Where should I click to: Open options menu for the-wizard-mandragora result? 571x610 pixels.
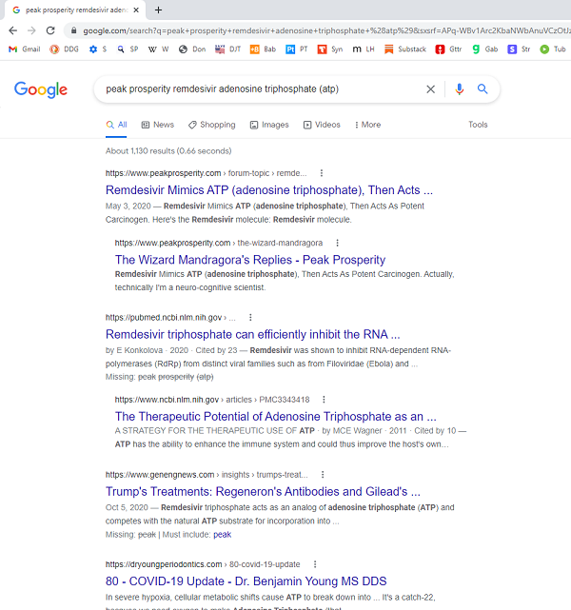[337, 243]
